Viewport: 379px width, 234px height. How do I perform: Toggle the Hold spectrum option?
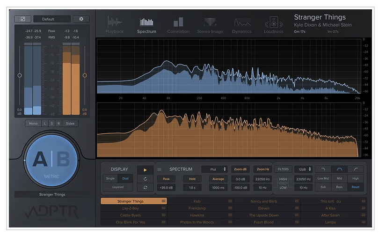click(x=192, y=179)
